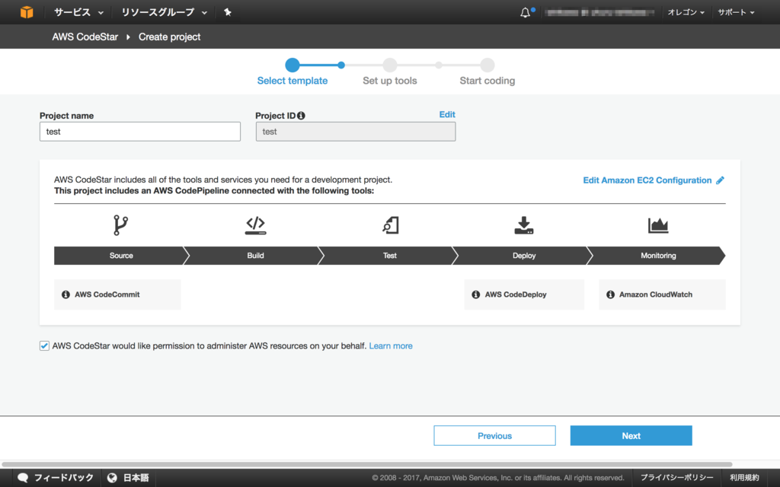Open the 日本語 language selector
Screen dimensions: 780x487
(136, 478)
